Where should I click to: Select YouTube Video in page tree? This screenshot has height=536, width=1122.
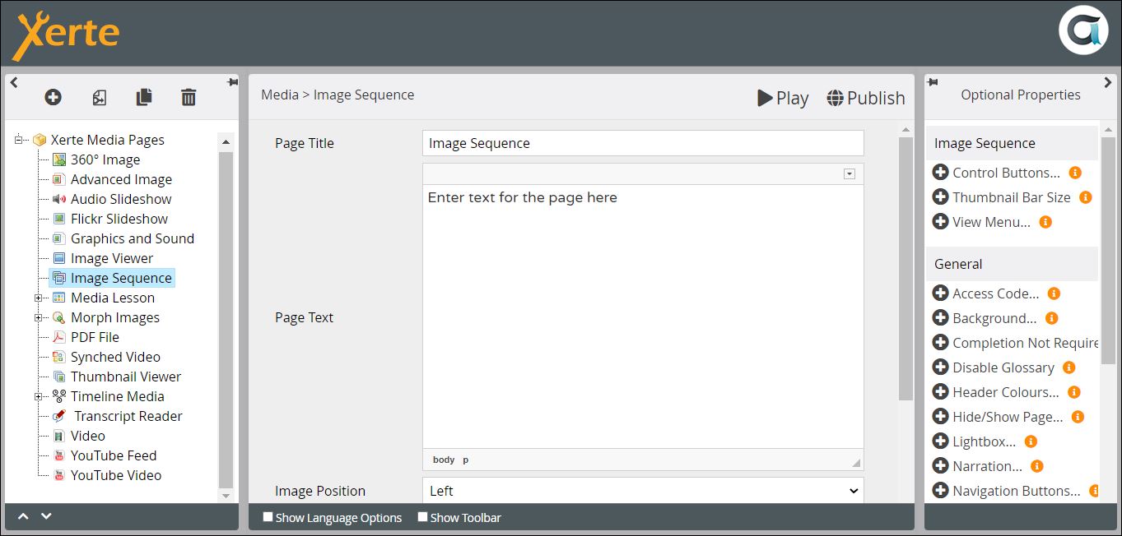click(115, 475)
